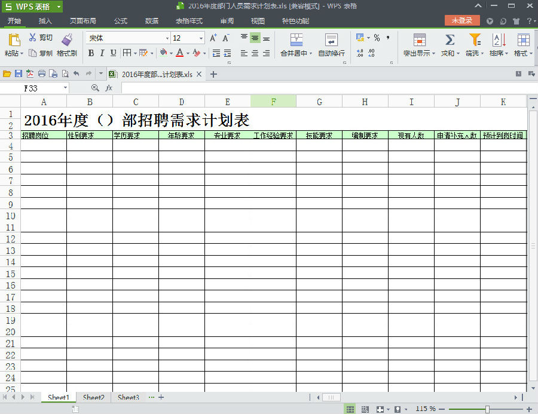Copy selection using the 复制 button

[x=41, y=53]
